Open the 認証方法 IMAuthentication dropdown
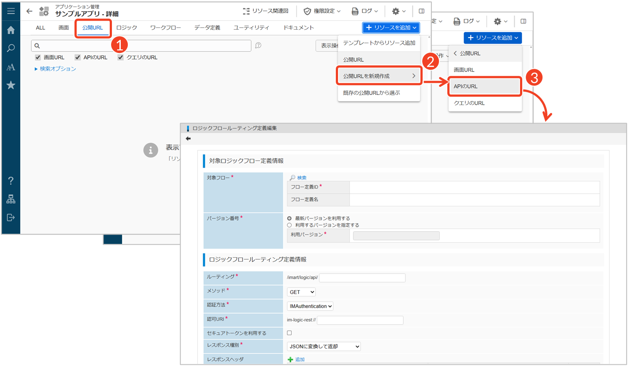 click(x=310, y=306)
